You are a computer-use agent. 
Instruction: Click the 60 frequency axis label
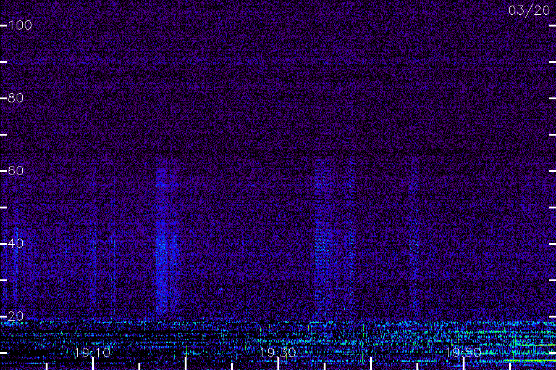click(x=15, y=171)
